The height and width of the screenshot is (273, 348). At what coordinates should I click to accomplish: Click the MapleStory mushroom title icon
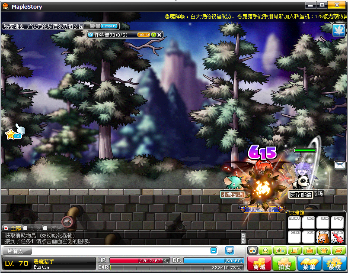point(6,6)
